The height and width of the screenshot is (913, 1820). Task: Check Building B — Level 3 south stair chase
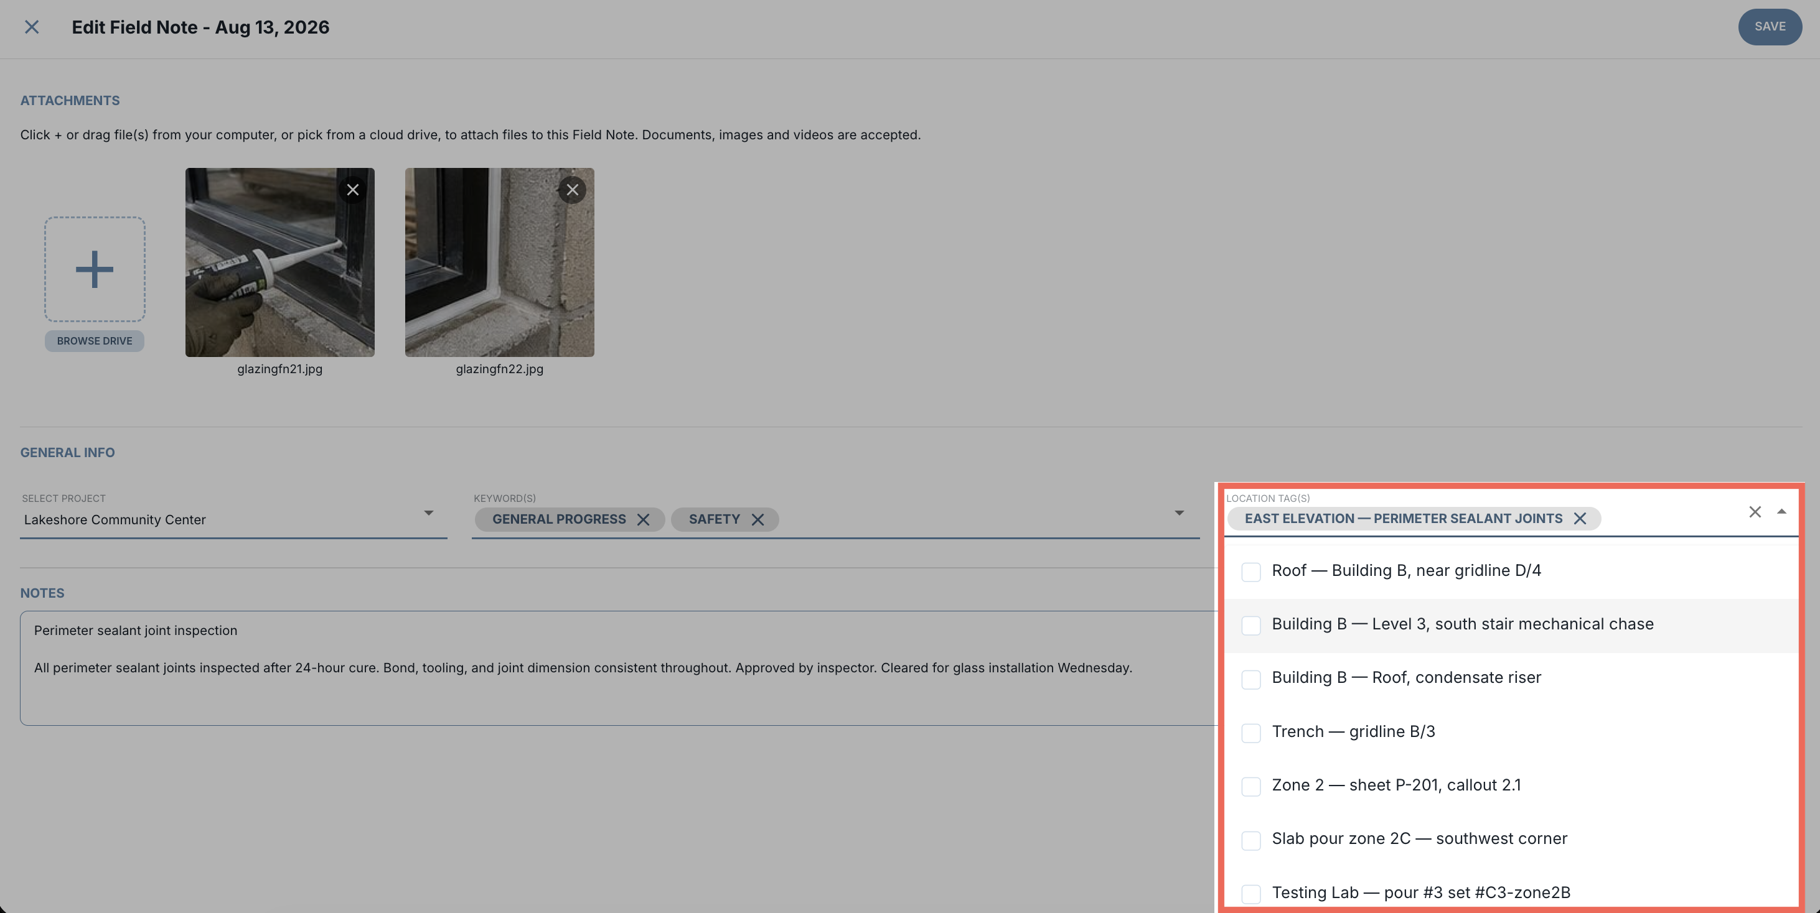[1251, 625]
